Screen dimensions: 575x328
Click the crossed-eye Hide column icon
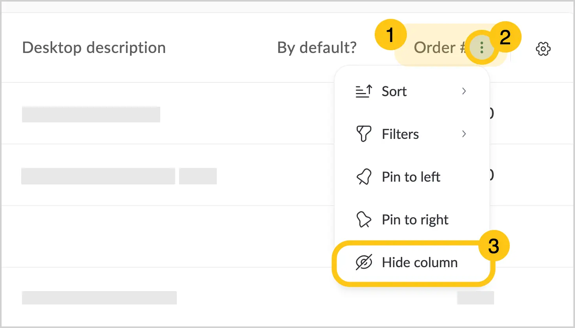(x=364, y=262)
